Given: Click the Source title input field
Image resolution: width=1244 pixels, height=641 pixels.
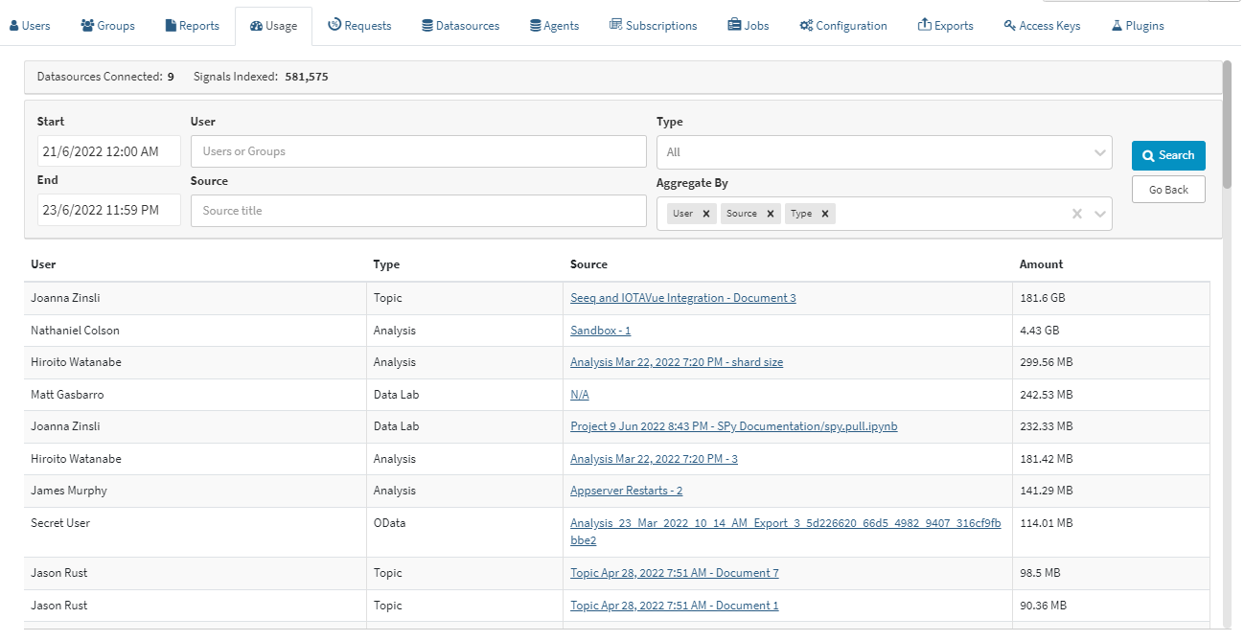Looking at the screenshot, I should tap(418, 211).
